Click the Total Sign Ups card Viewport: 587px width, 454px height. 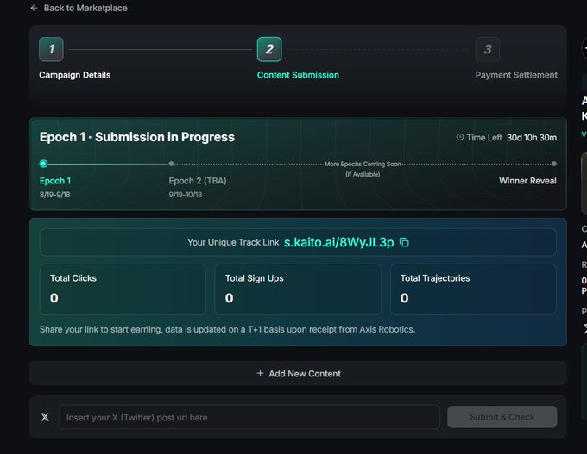[x=298, y=289]
